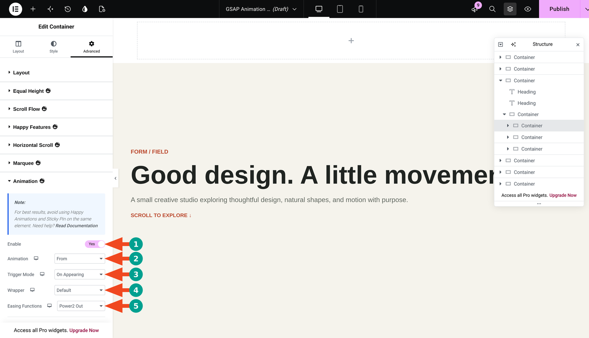This screenshot has width=589, height=338.
Task: Open the GSAP Animation draft title menu
Action: pyautogui.click(x=261, y=9)
